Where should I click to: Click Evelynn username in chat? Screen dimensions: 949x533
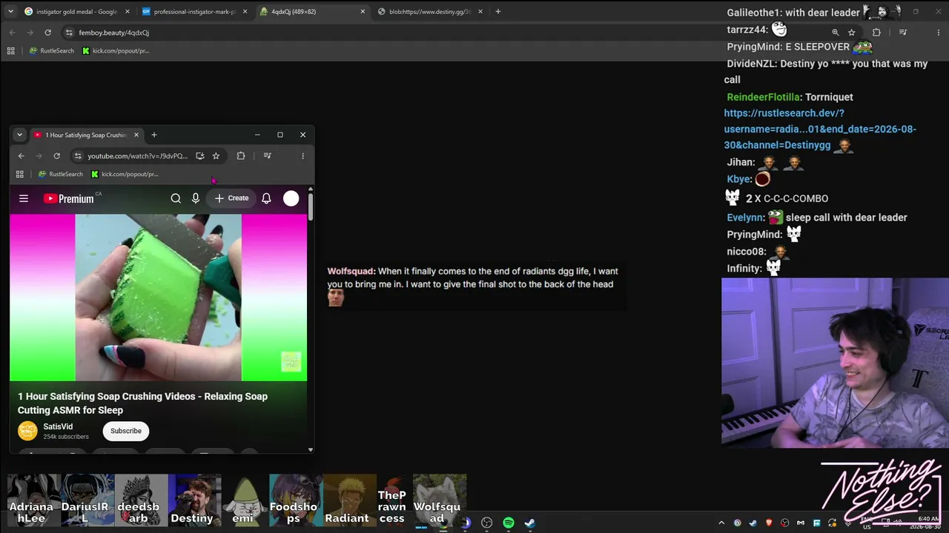coord(744,218)
